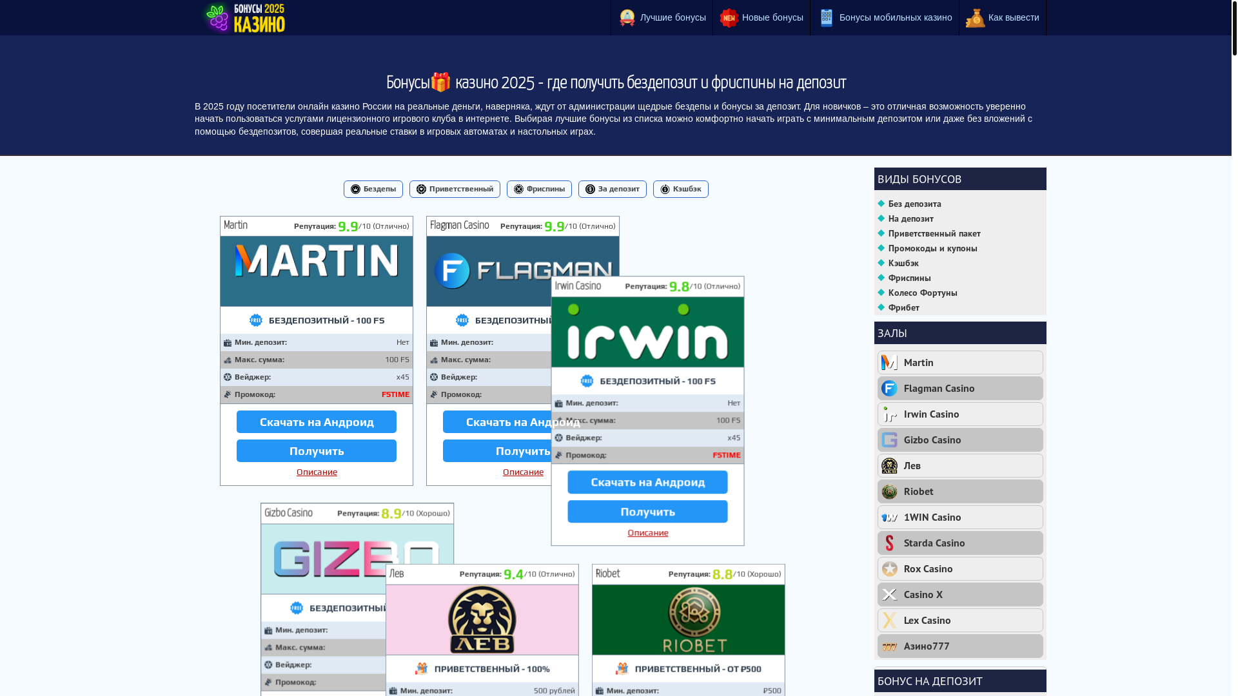This screenshot has width=1238, height=696.
Task: Open На депозит sidebar link
Action: (910, 218)
